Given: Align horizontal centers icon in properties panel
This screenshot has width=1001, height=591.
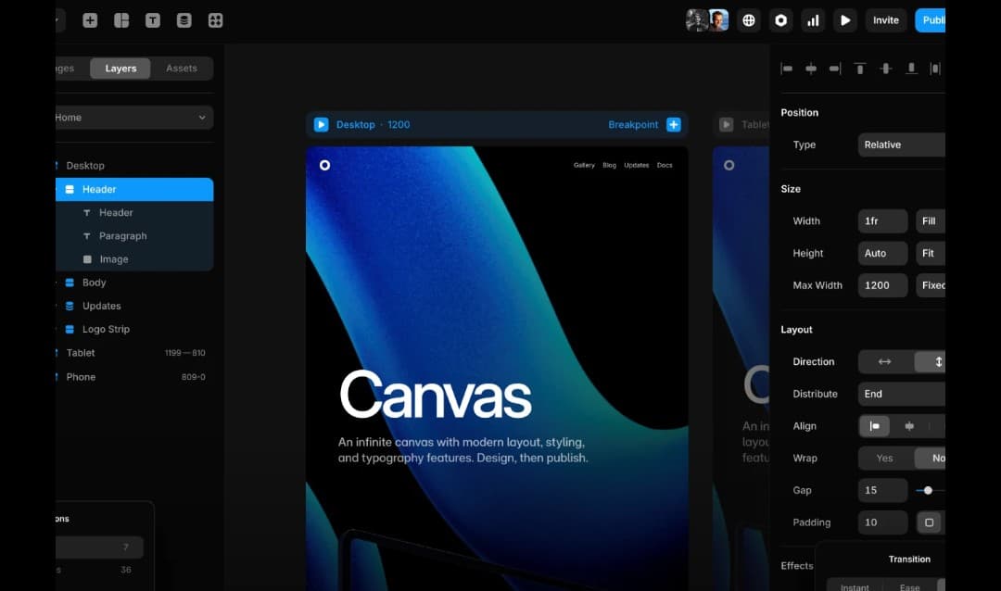Looking at the screenshot, I should click(x=811, y=69).
